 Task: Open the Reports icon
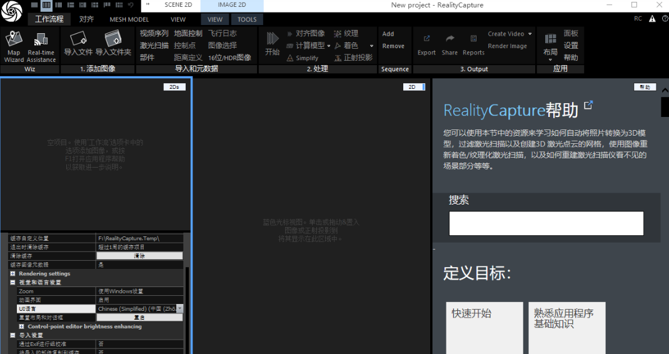coord(473,44)
